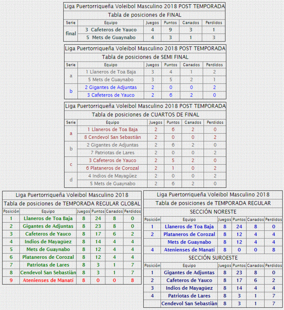The height and width of the screenshot is (310, 284).
Task: Click the points value '24' in the GLOBAL table
Action: [98, 218]
